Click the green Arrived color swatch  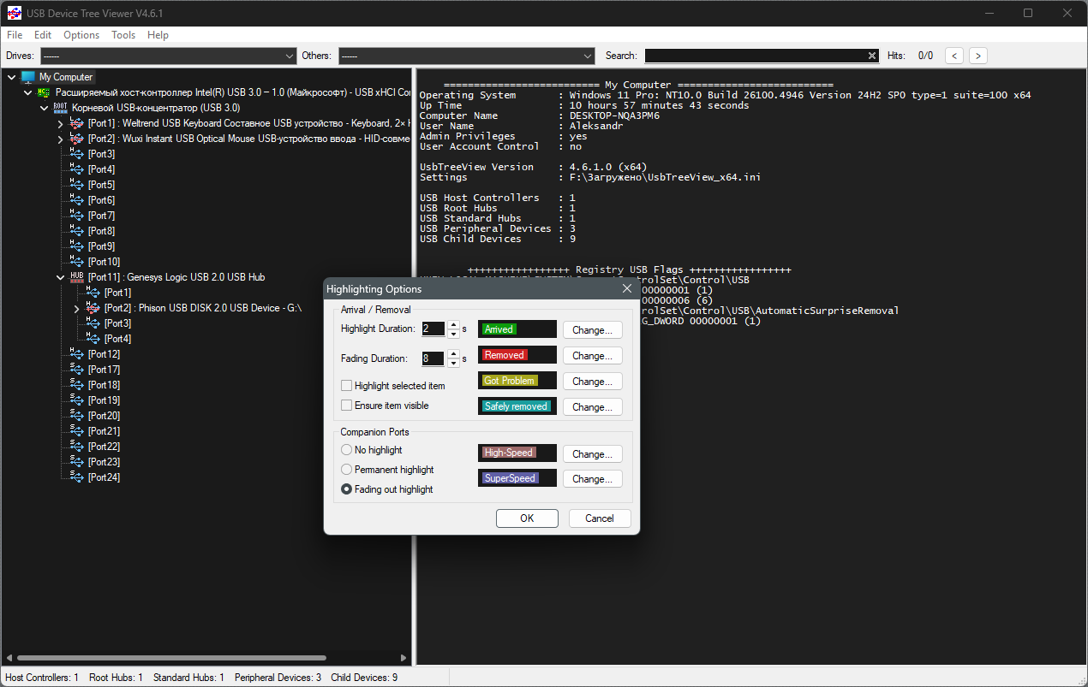(517, 329)
